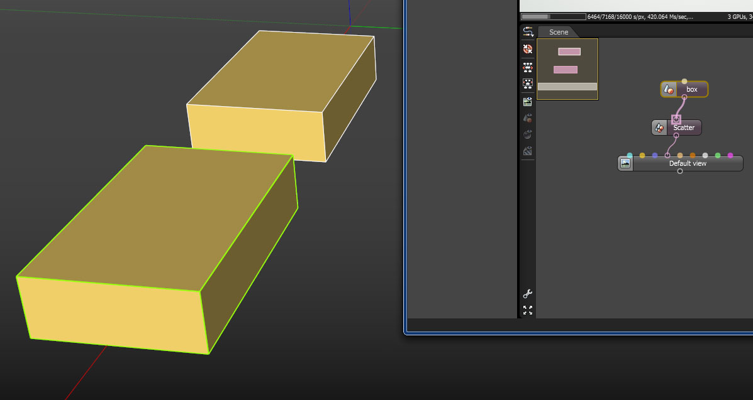Click the picture icon on Default view node
Image resolution: width=753 pixels, height=400 pixels.
click(x=625, y=163)
